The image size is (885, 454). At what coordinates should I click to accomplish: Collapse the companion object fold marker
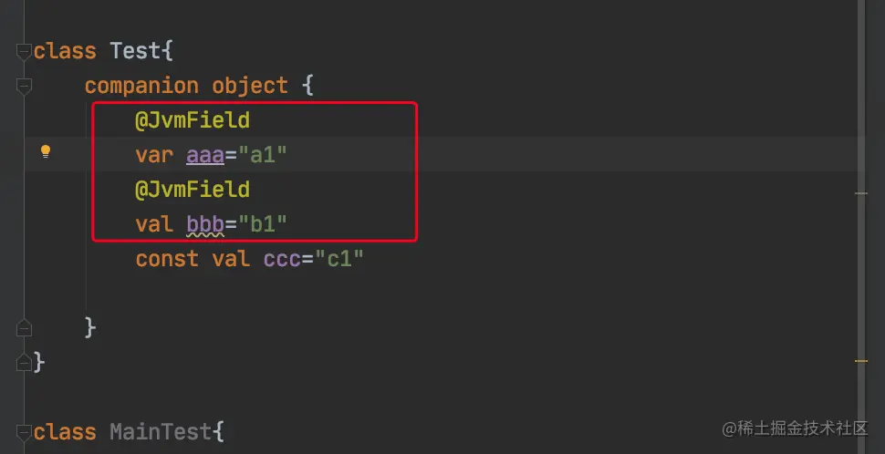(24, 87)
